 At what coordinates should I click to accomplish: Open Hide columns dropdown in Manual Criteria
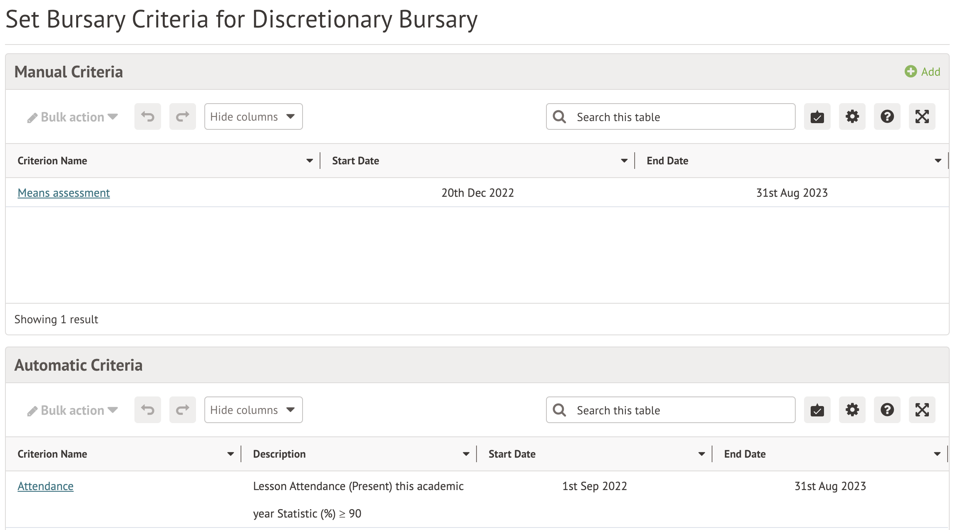coord(253,117)
